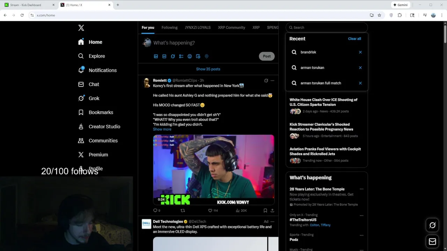The height and width of the screenshot is (251, 447).
Task: Open Dell Technologies avatar
Action: tap(146, 224)
